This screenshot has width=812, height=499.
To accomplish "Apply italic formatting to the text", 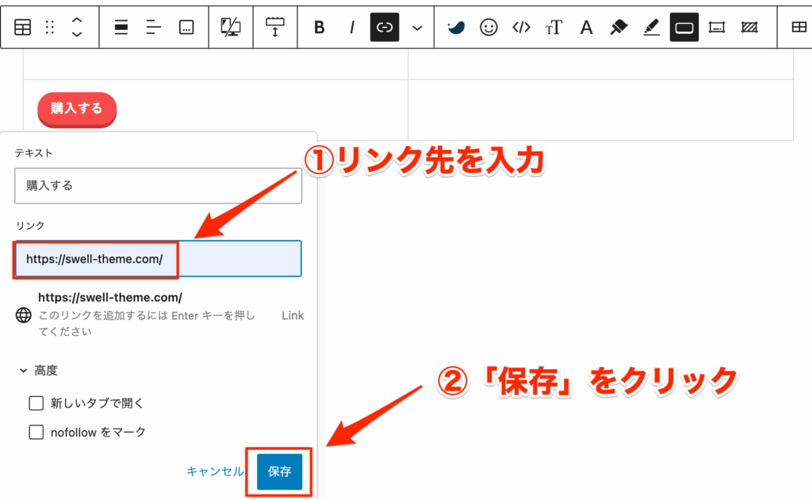I will [352, 28].
